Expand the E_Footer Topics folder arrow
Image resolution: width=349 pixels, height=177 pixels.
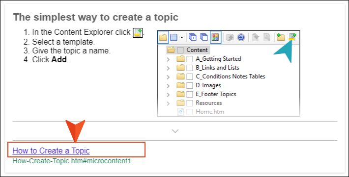[168, 95]
